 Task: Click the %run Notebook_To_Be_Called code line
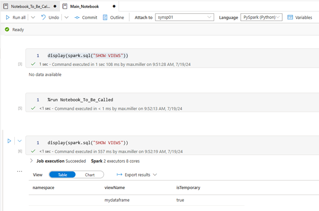(80, 100)
